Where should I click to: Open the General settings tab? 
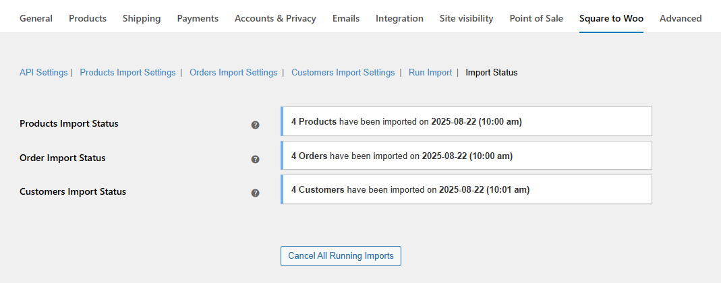click(36, 18)
